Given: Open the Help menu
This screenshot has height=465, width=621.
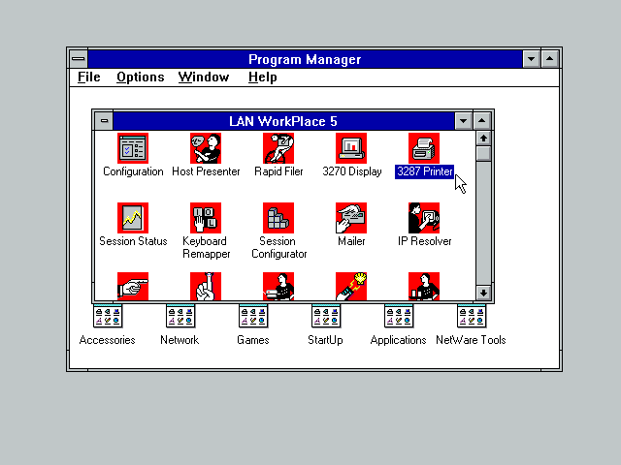Looking at the screenshot, I should [263, 77].
